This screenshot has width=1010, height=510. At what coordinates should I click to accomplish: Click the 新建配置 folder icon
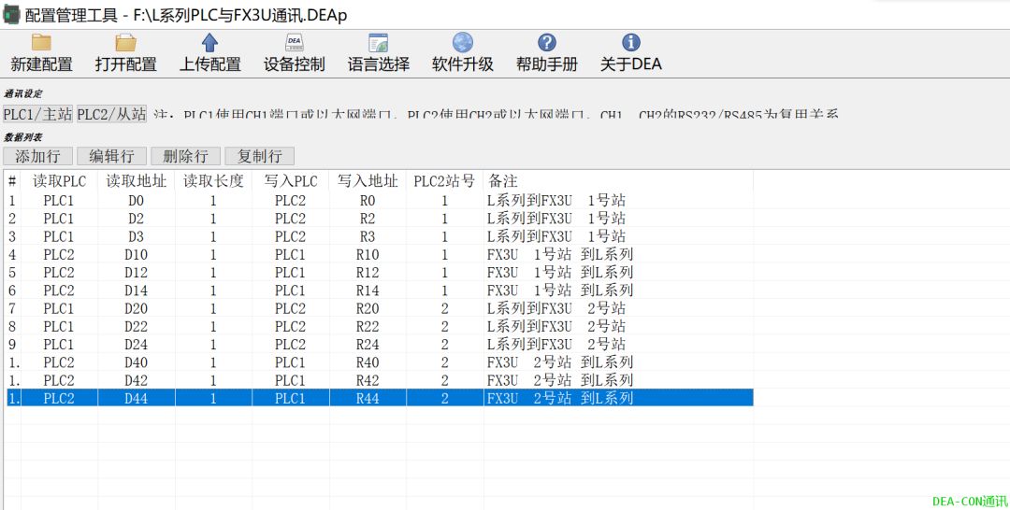coord(41,42)
